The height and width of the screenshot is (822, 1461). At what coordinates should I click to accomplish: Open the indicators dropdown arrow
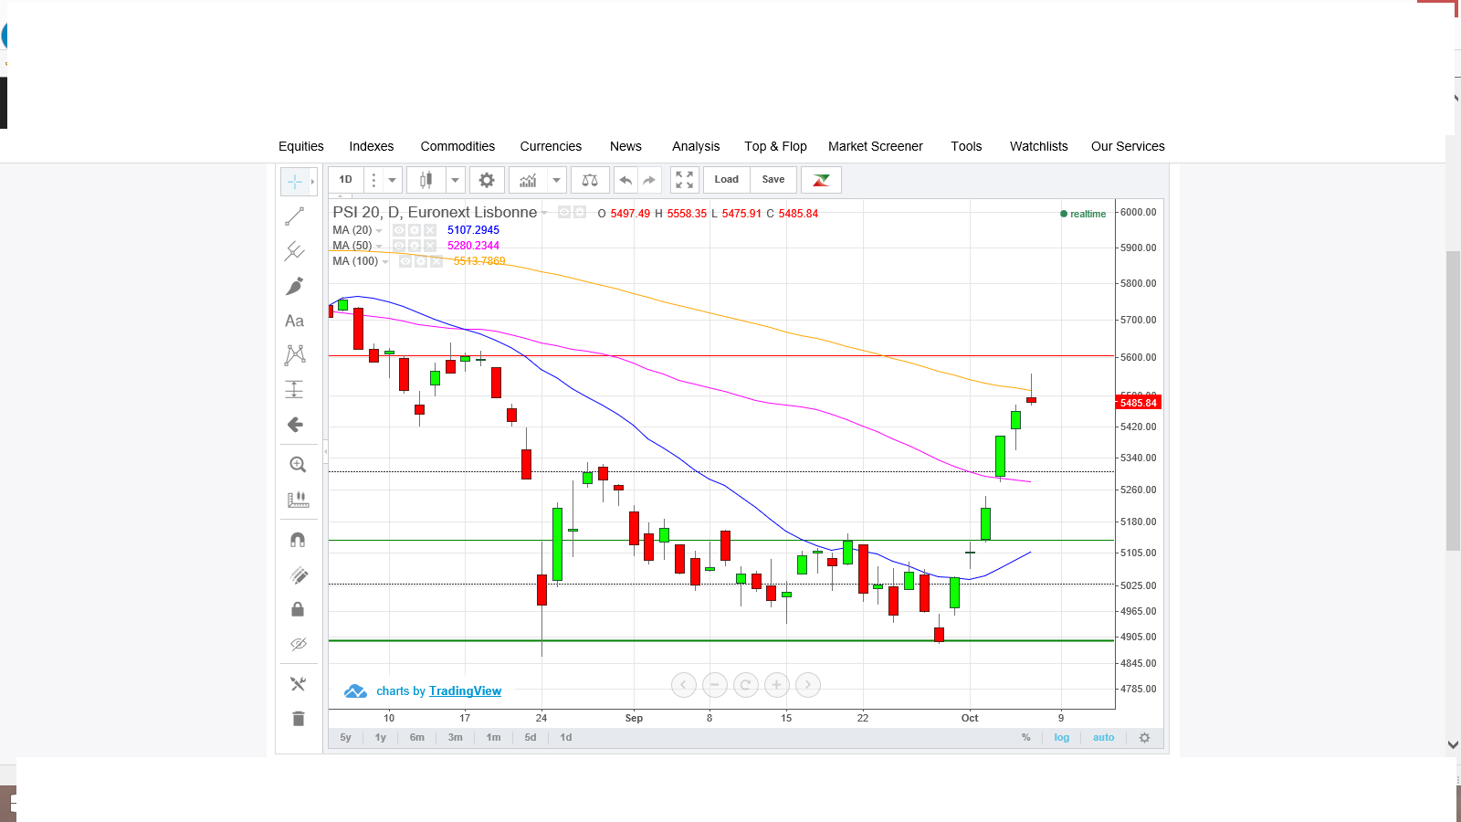tap(556, 180)
